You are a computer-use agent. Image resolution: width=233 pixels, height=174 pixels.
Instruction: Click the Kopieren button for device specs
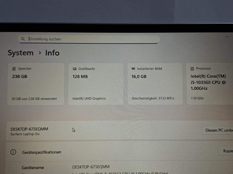(x=227, y=151)
